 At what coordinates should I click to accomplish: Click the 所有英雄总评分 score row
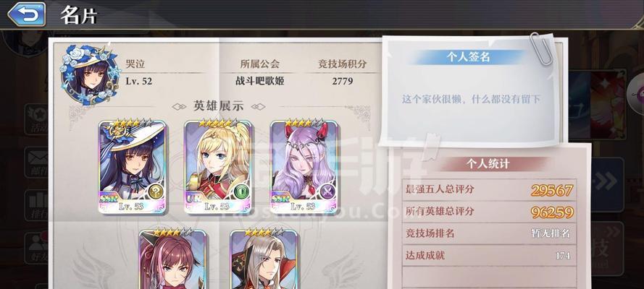tap(489, 212)
